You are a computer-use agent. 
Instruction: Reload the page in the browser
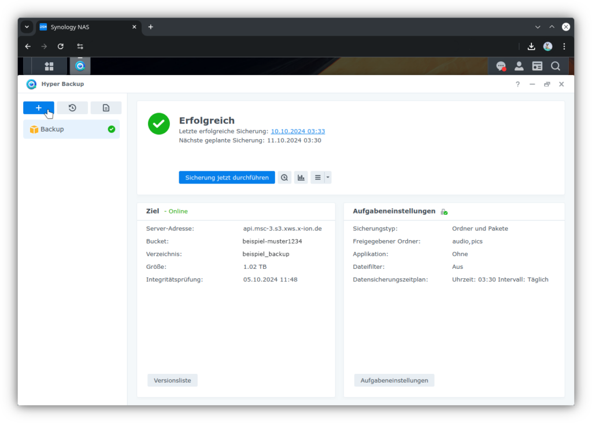[x=60, y=46]
